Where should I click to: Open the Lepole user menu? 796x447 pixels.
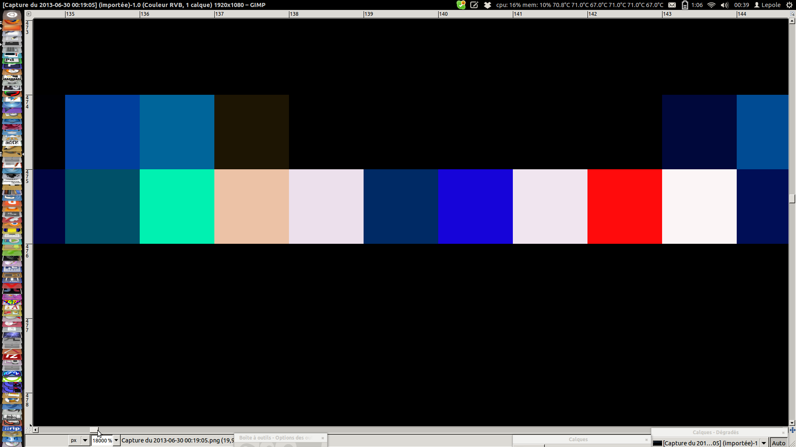coord(767,5)
